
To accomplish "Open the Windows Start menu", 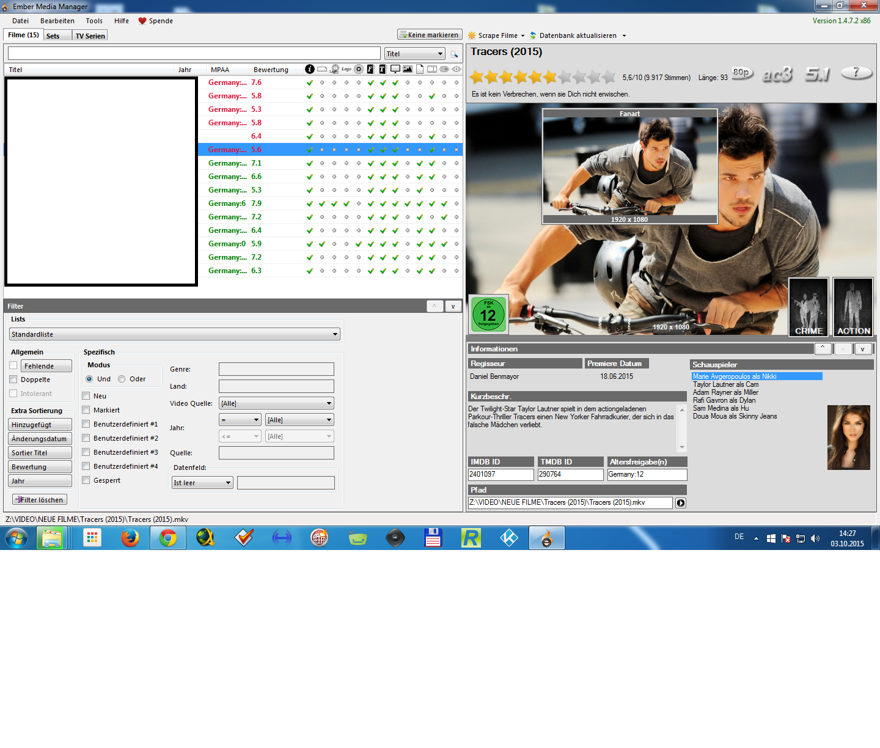I will (16, 538).
